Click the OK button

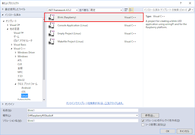tap(168, 131)
